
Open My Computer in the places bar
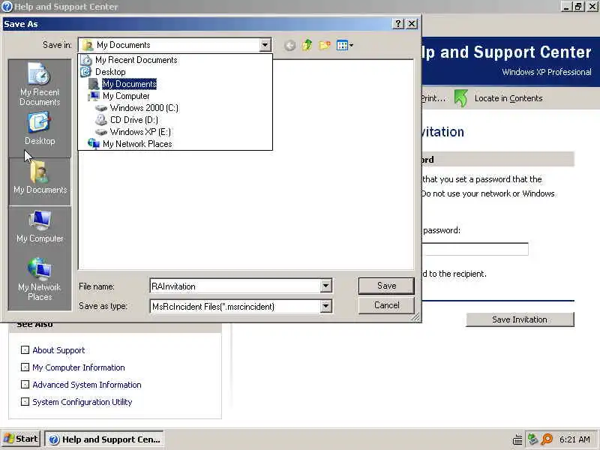(40, 226)
